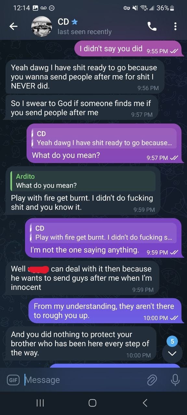Open the GIF picker
Screen dimensions: 187x415
(x=13, y=380)
